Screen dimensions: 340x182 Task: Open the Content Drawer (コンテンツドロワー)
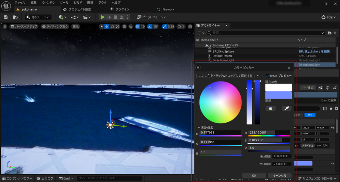coord(17,178)
